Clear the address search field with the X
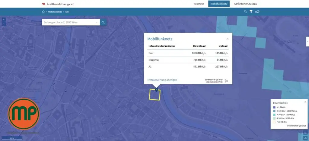 click(97, 22)
